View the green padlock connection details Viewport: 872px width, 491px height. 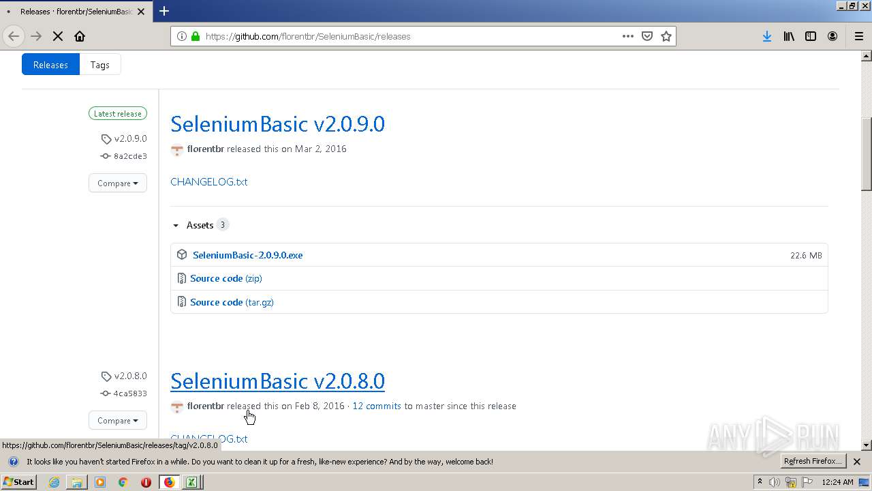(x=196, y=36)
